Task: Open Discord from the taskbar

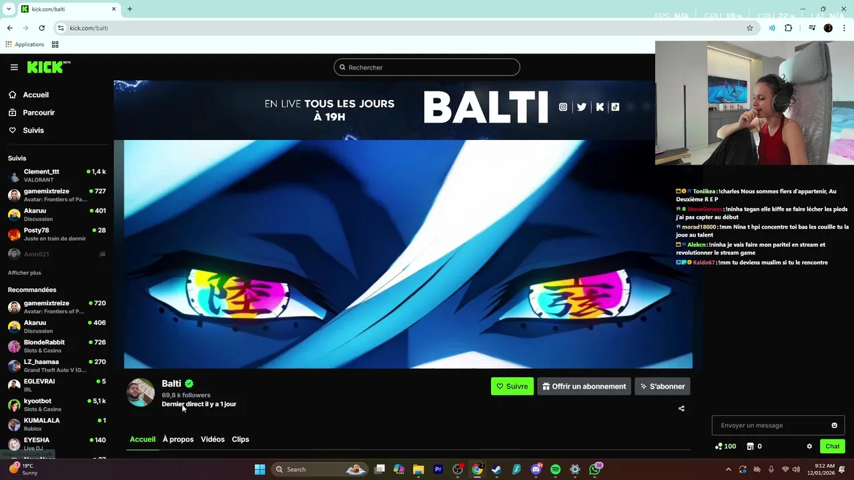Action: tap(536, 469)
